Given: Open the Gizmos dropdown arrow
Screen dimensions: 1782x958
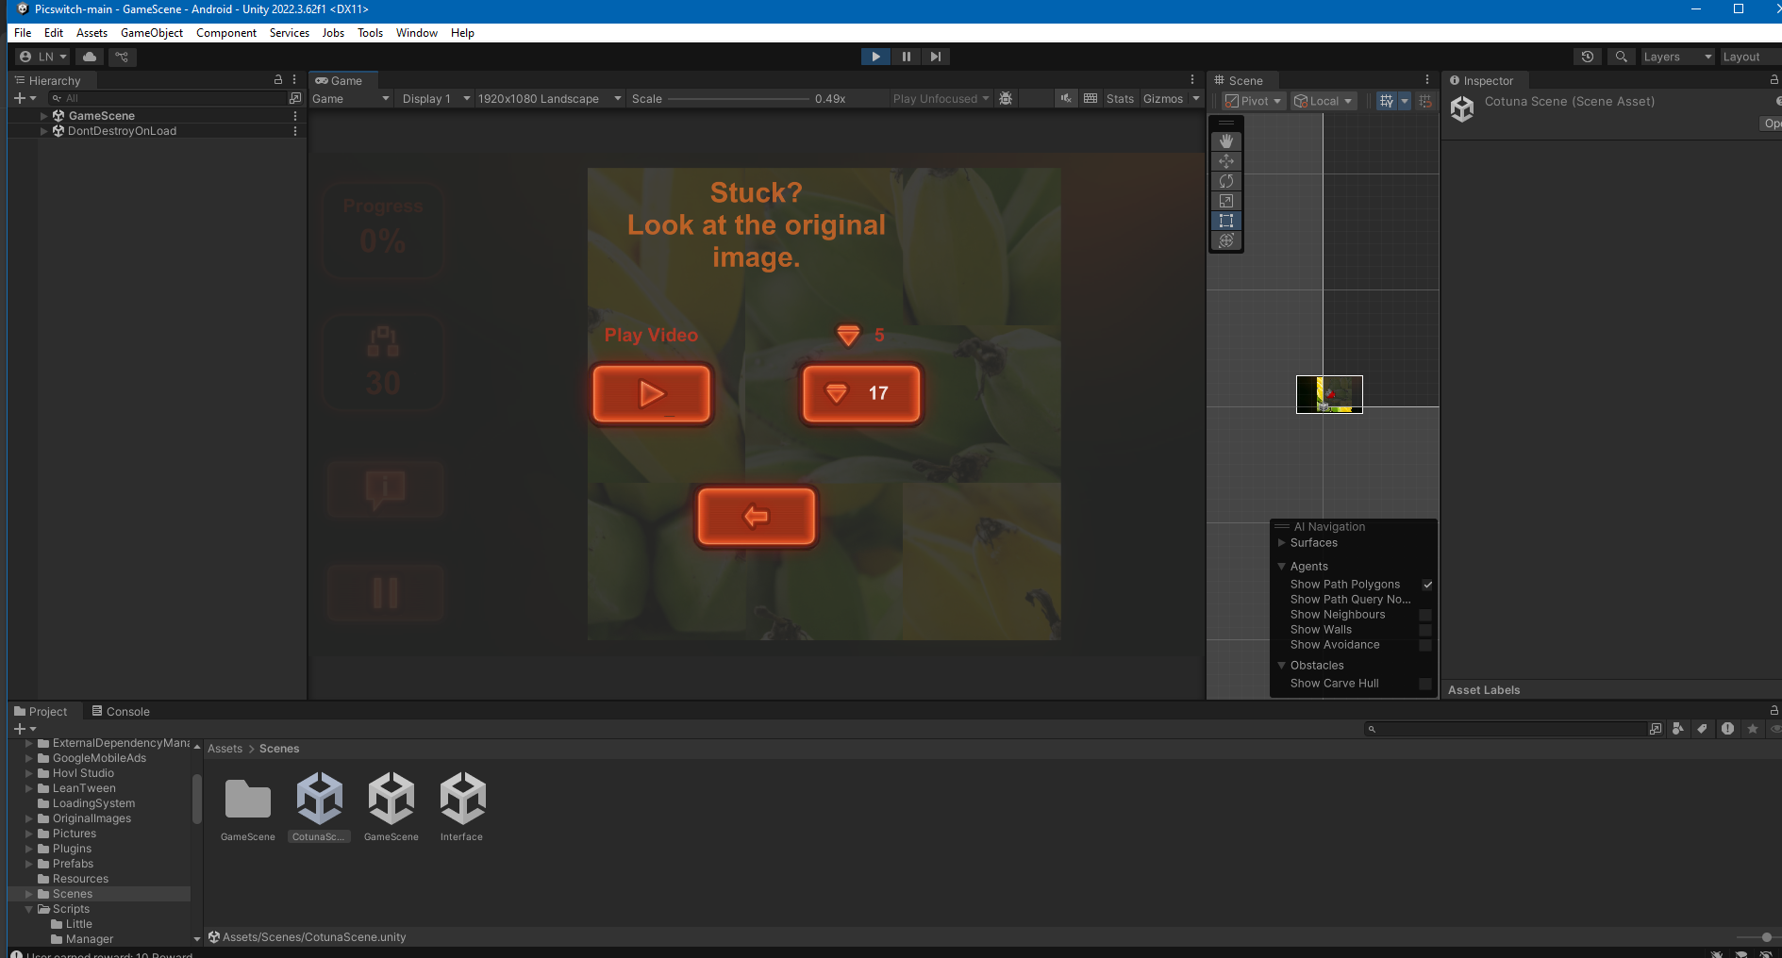Looking at the screenshot, I should tap(1196, 98).
